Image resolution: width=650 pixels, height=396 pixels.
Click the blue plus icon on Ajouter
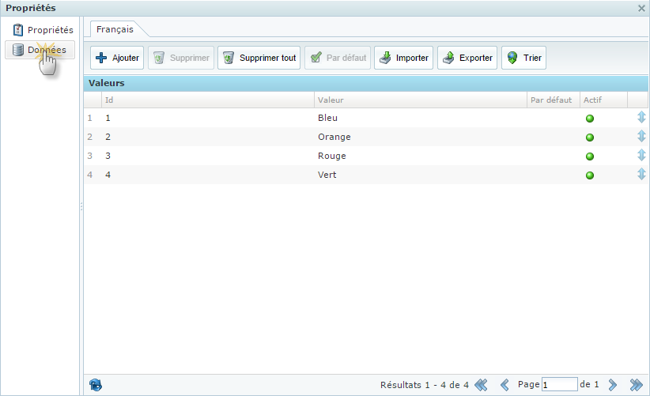(x=101, y=58)
